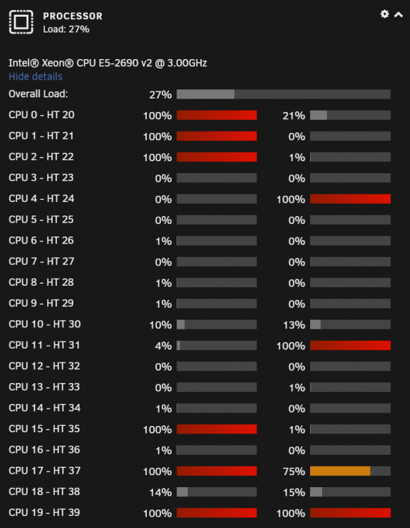Image resolution: width=410 pixels, height=528 pixels.
Task: Click the CPU 2 red load bar
Action: click(217, 157)
